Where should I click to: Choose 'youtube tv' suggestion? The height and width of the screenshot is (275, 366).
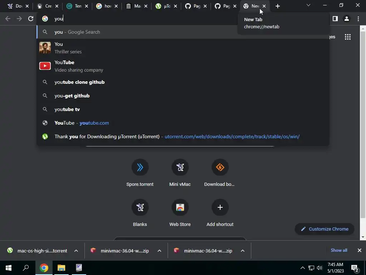[183, 109]
